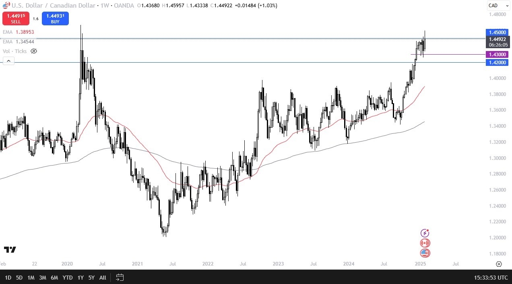Open chart scale settings gear icon
512x284 pixels.
point(499,264)
